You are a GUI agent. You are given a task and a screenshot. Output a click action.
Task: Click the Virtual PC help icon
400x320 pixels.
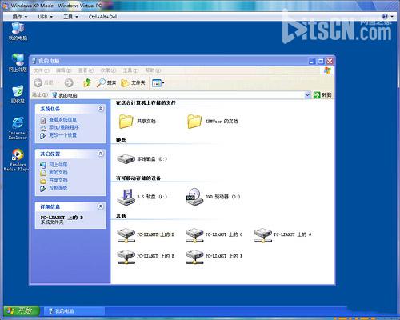point(385,17)
